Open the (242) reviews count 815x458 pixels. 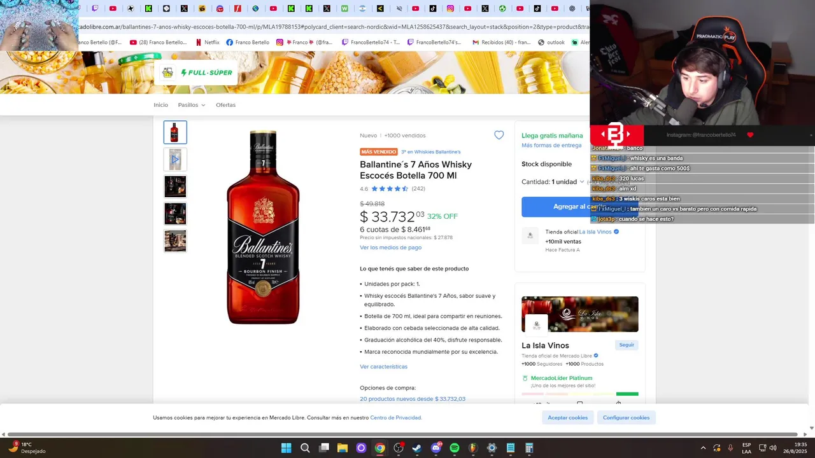pyautogui.click(x=418, y=189)
